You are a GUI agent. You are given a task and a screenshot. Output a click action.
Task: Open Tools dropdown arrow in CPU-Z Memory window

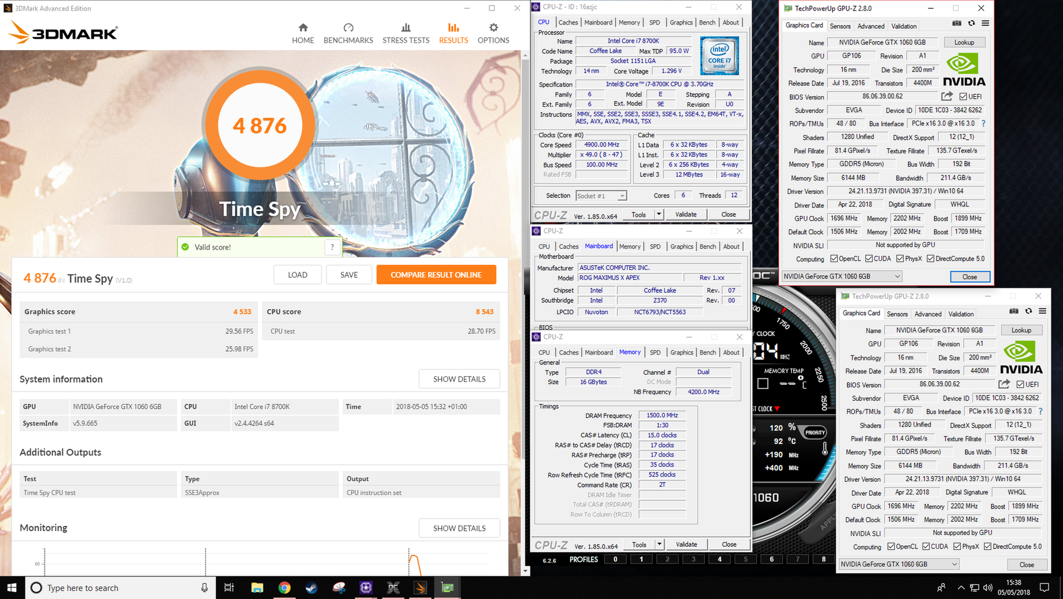point(660,545)
